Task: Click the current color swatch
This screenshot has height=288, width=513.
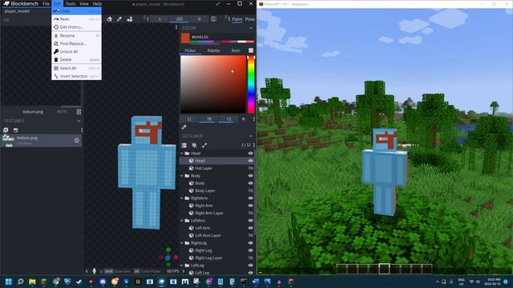Action: (x=185, y=38)
